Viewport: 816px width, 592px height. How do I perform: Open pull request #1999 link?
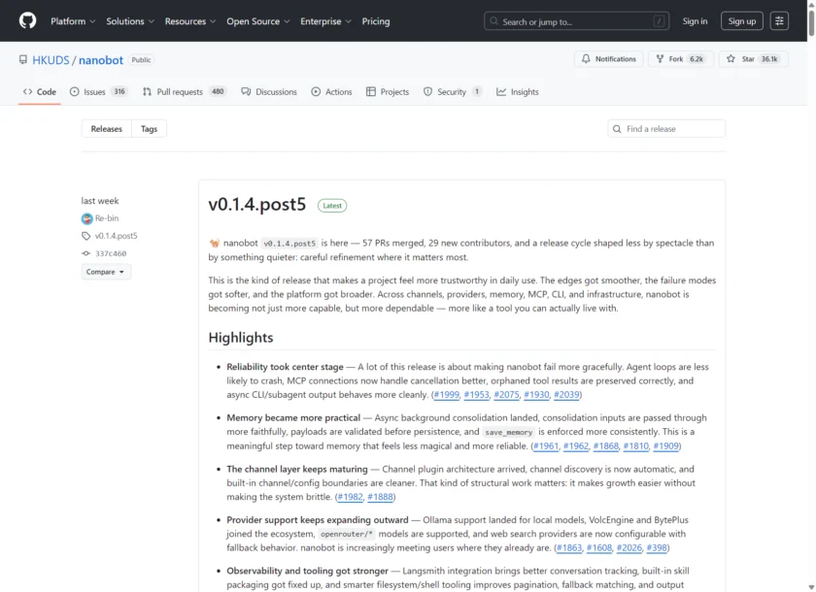tap(446, 395)
